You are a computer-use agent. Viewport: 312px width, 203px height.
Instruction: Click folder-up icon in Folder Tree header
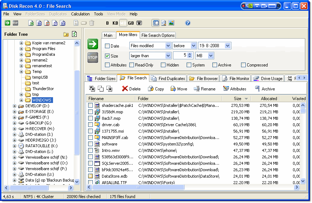(x=66, y=34)
